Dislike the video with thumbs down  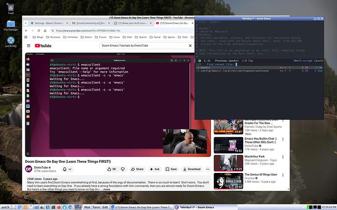click(123, 169)
